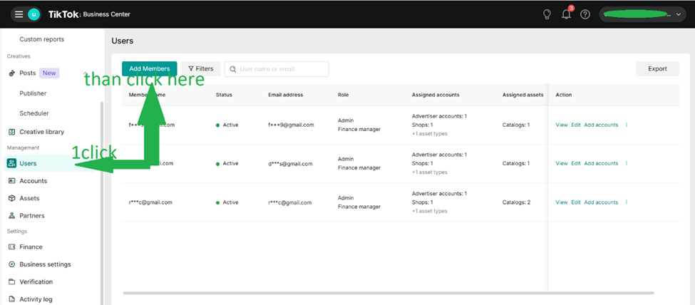Open the hamburger menu icon
Image resolution: width=695 pixels, height=305 pixels.
click(x=19, y=14)
